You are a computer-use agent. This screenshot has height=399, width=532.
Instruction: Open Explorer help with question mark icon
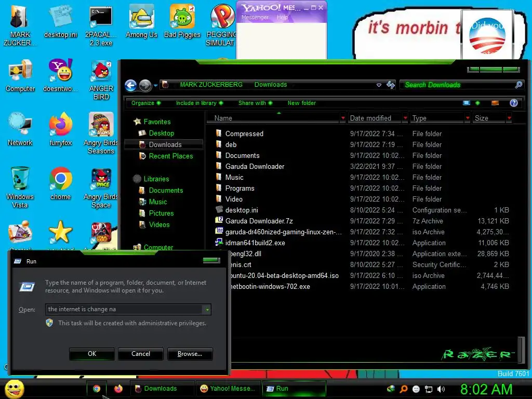pos(514,103)
